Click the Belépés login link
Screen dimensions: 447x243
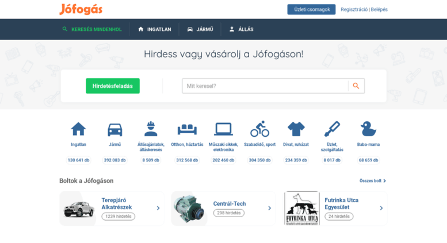point(379,9)
